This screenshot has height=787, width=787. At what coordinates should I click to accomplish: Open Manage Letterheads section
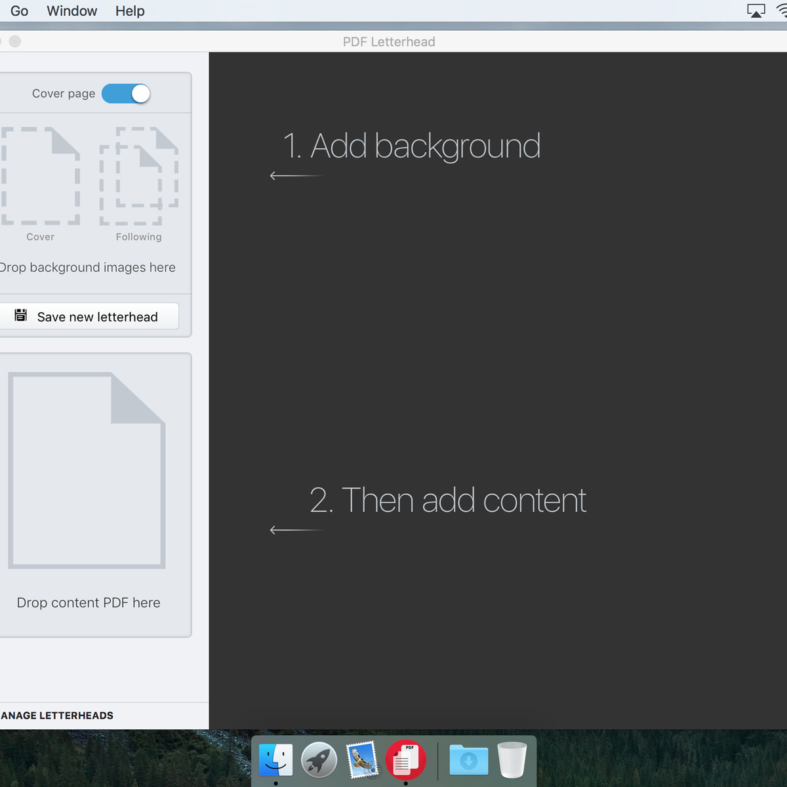point(56,716)
